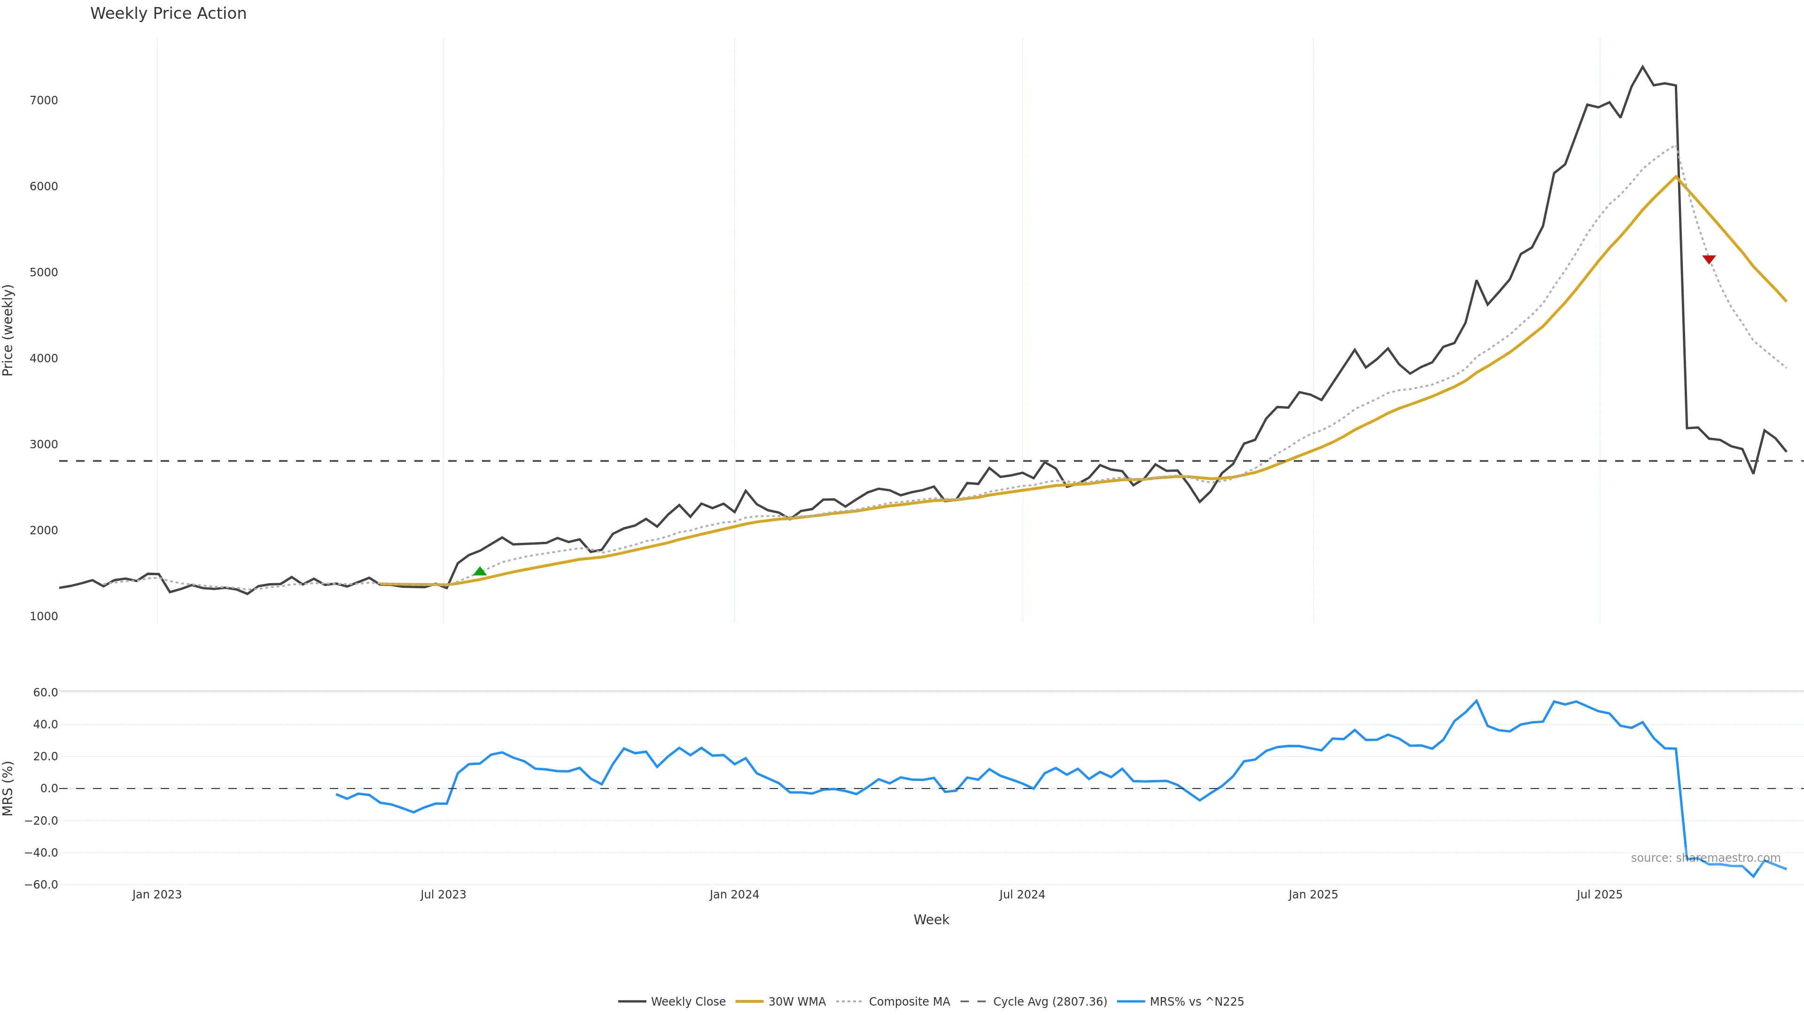Screen dimensions: 1804x1015
Task: Click the Weekly Close legend line swatch
Action: pos(632,1002)
